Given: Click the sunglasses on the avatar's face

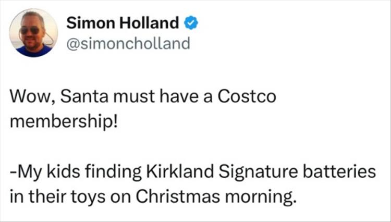Looking at the screenshot, I should pos(30,30).
